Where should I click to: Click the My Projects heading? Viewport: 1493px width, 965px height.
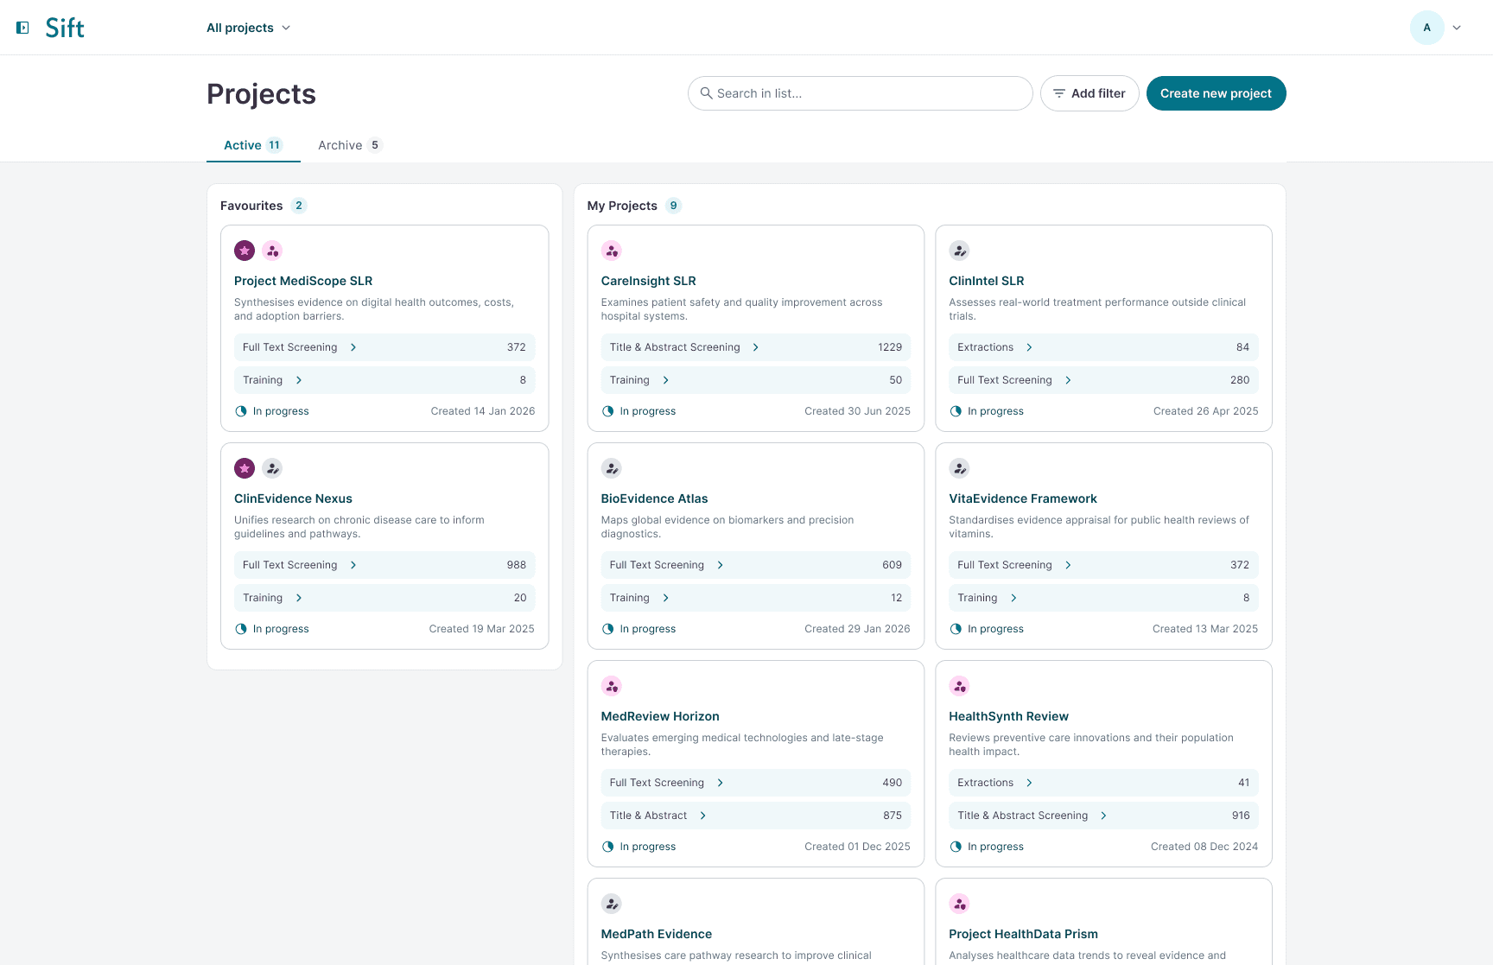tap(622, 206)
